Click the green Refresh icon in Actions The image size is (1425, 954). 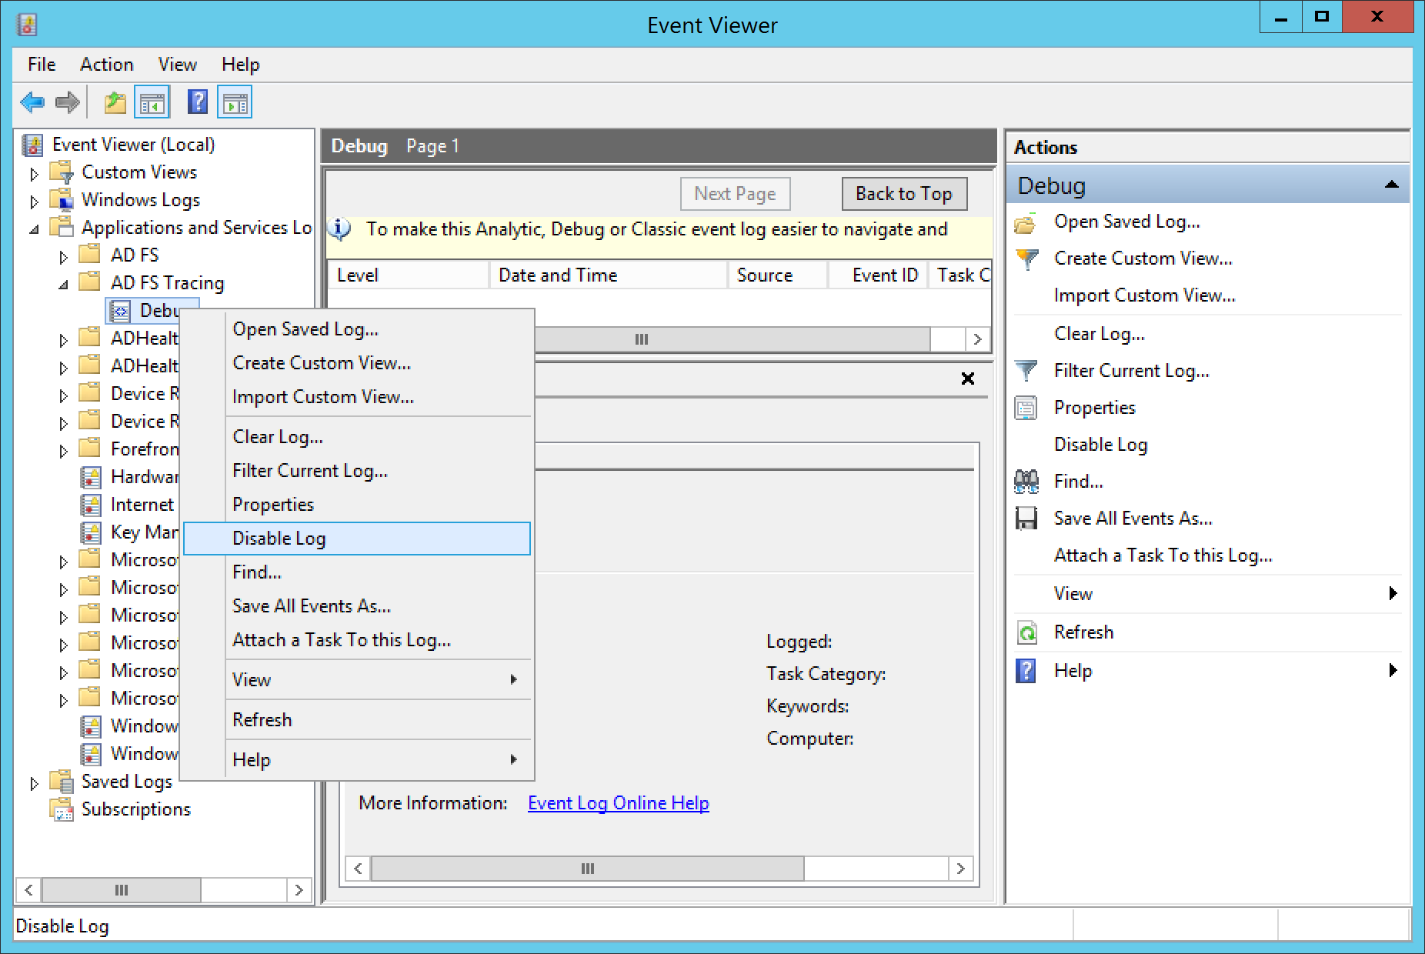point(1026,632)
